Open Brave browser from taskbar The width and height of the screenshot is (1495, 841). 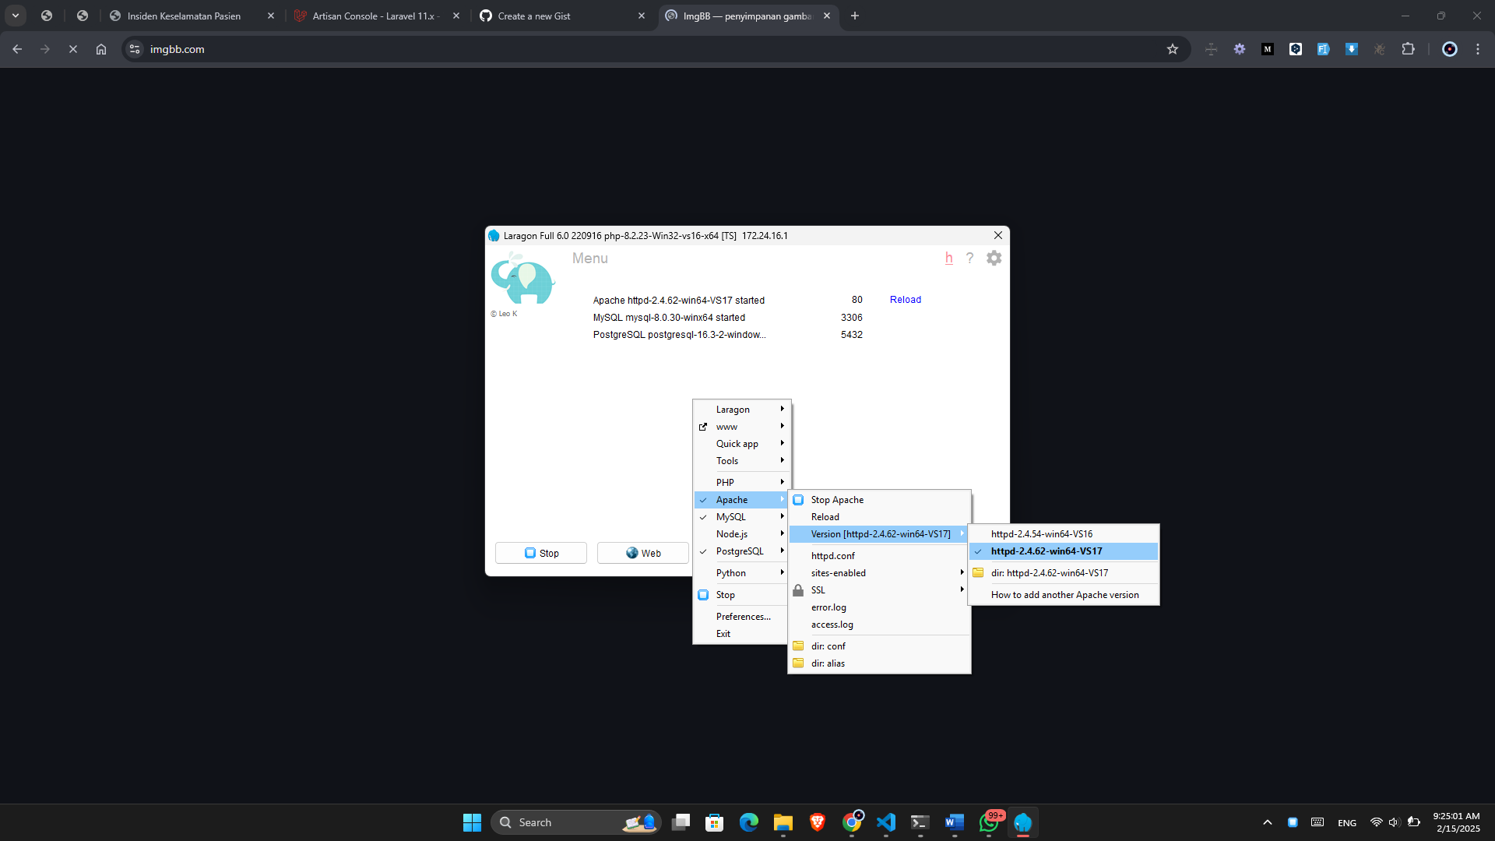pyautogui.click(x=818, y=822)
